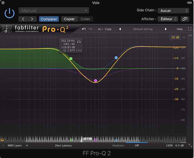Click the -10 dB scale label
194x158 pixels.
tap(176, 79)
